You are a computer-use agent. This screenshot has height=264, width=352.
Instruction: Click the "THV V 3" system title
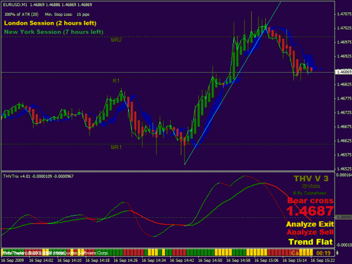point(311,178)
